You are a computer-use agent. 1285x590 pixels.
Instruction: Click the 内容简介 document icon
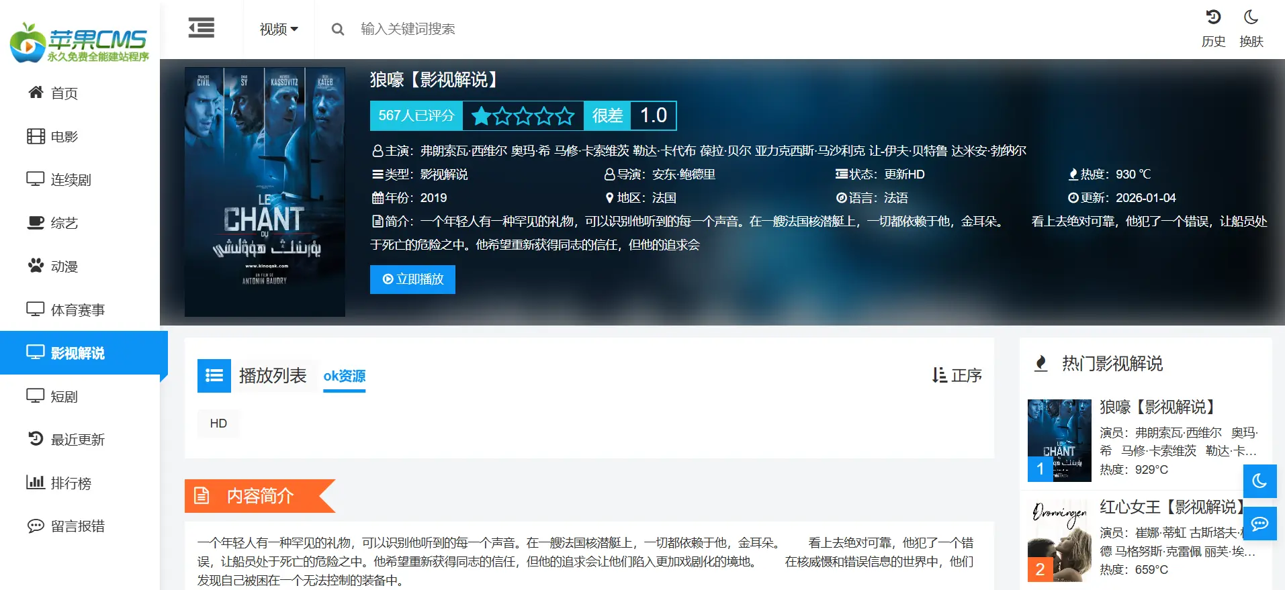point(202,496)
